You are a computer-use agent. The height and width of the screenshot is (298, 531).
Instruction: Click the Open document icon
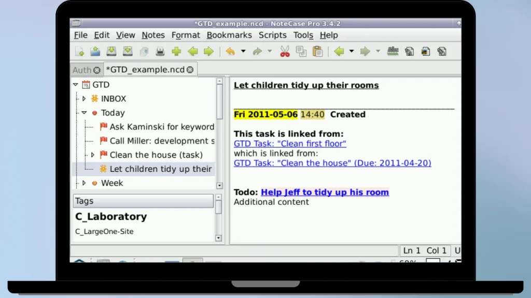click(x=95, y=51)
